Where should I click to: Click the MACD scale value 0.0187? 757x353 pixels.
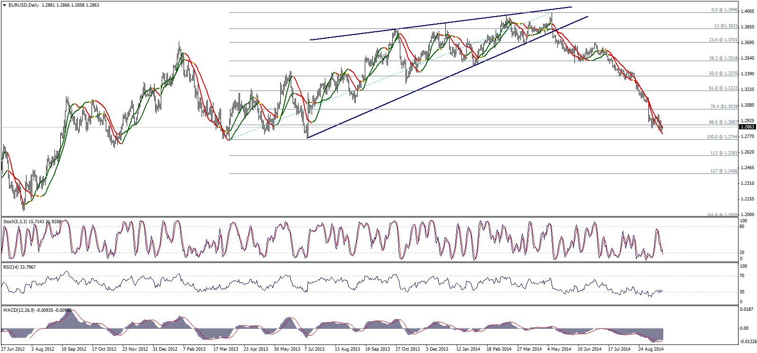pyautogui.click(x=747, y=309)
